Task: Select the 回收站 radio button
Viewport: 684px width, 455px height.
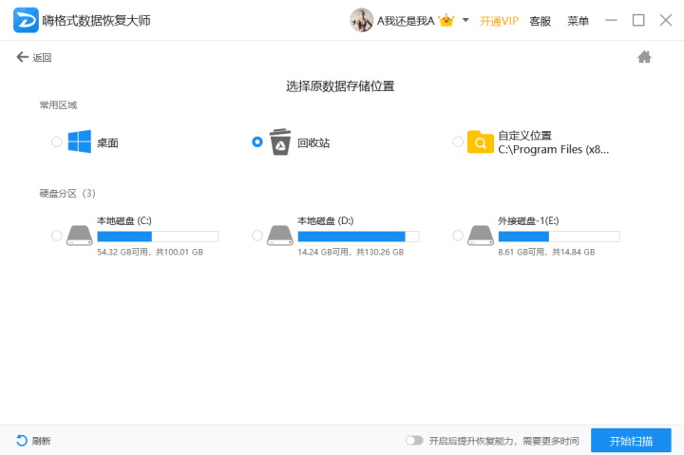Action: pyautogui.click(x=257, y=142)
